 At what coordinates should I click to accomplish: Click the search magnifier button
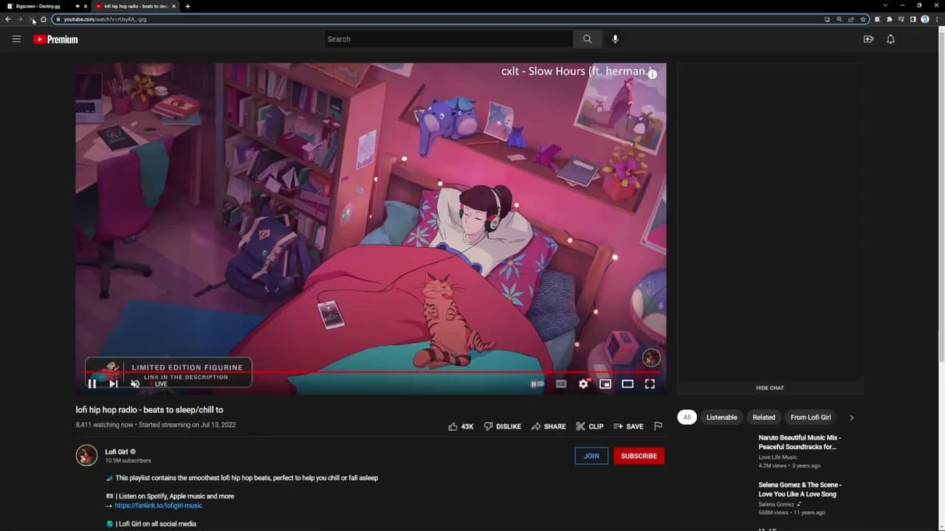coord(588,39)
